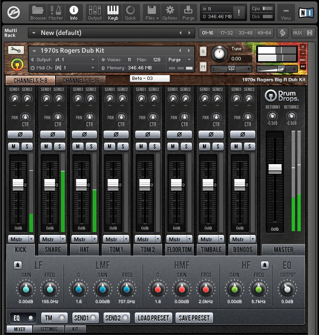Click the MASTER channel volume fader
This screenshot has height=335, width=319.
pos(275,169)
